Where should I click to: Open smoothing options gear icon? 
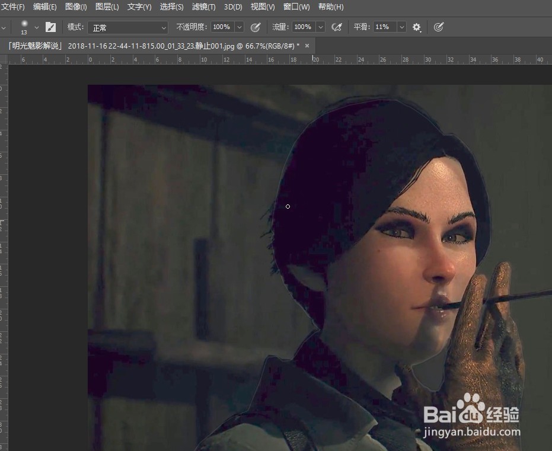416,27
